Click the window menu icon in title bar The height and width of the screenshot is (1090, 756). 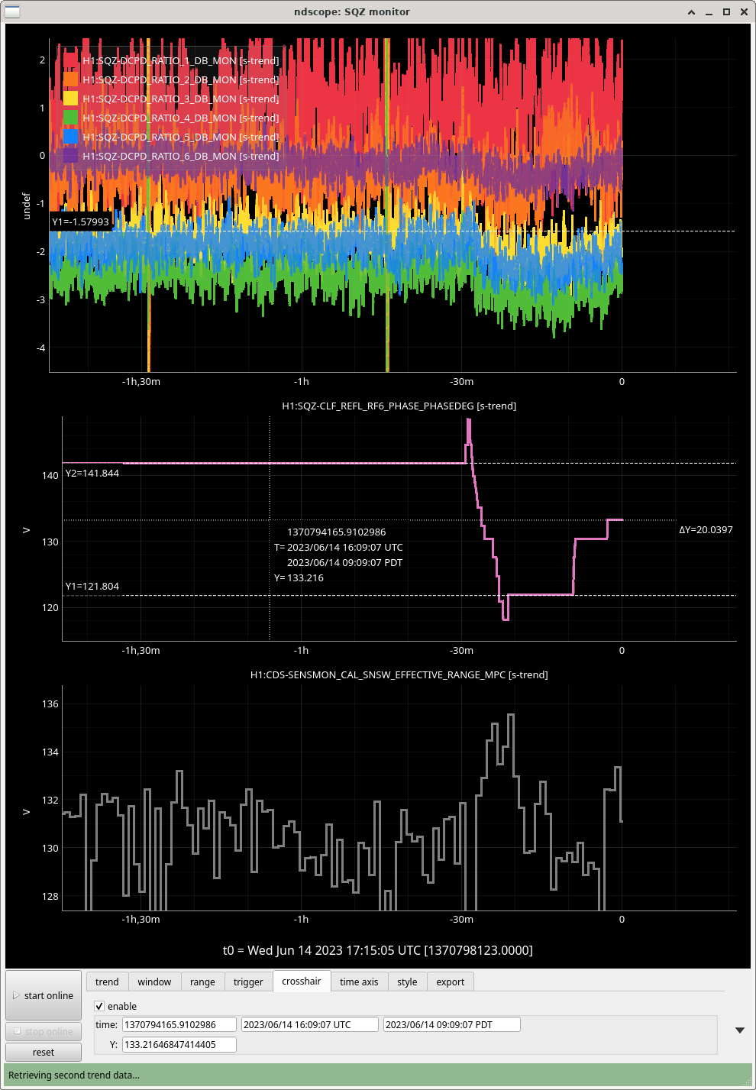coord(12,11)
